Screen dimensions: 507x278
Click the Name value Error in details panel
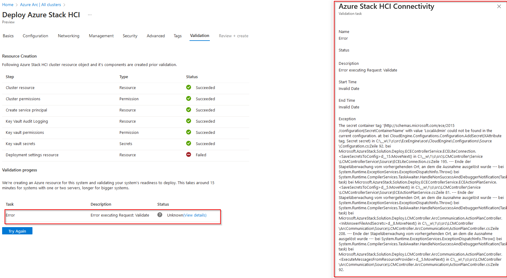pos(343,38)
